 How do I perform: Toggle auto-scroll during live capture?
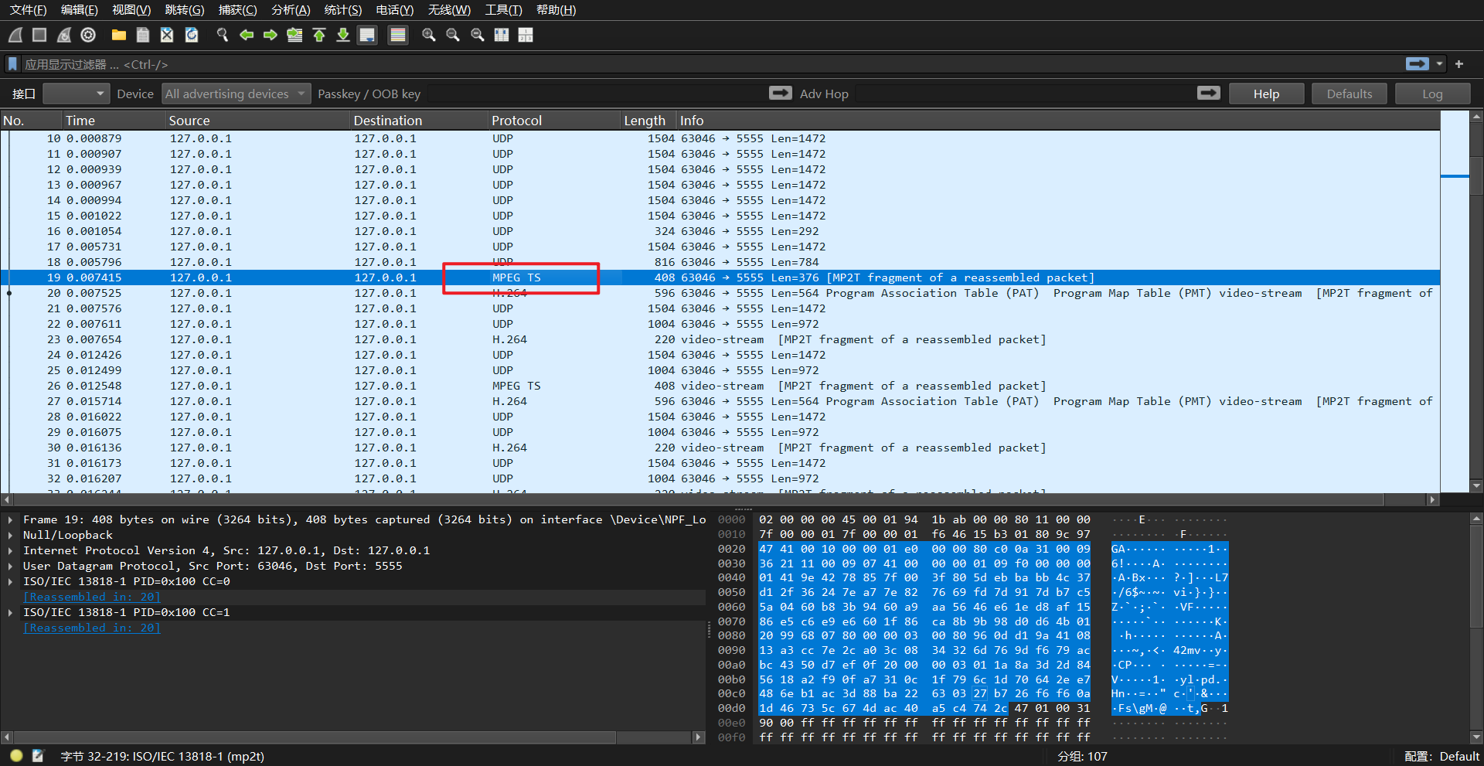tap(367, 35)
